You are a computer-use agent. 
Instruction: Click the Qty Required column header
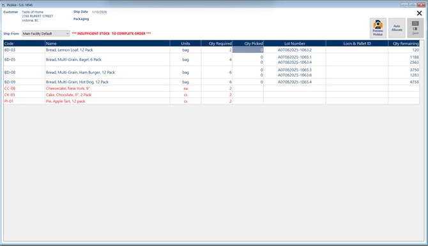coord(217,43)
